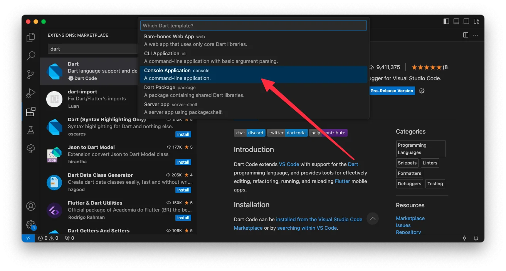Toggle the bottom panel
This screenshot has width=506, height=271.
click(456, 21)
